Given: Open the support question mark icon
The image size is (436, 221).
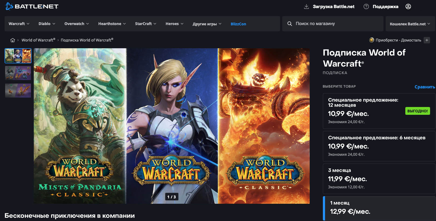Looking at the screenshot, I should coord(366,6).
